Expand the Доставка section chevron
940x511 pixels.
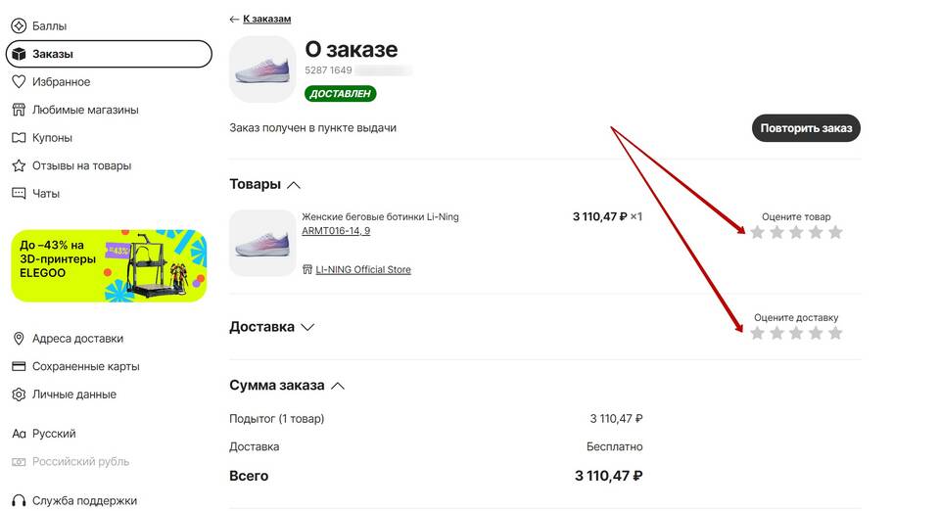(x=307, y=327)
